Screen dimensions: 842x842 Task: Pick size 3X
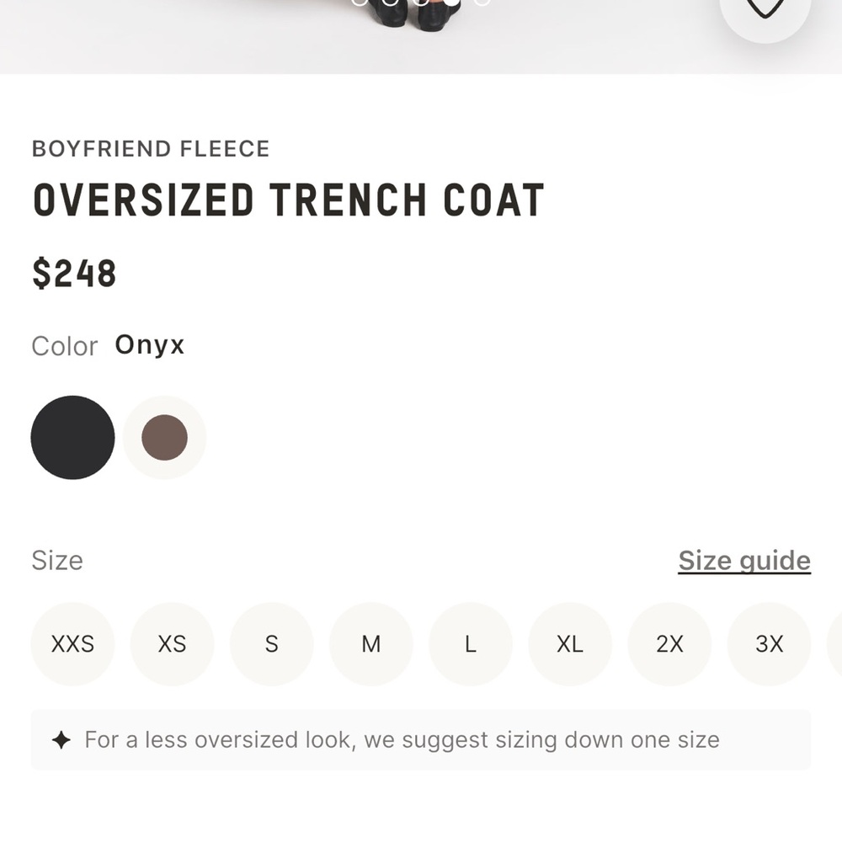(769, 644)
